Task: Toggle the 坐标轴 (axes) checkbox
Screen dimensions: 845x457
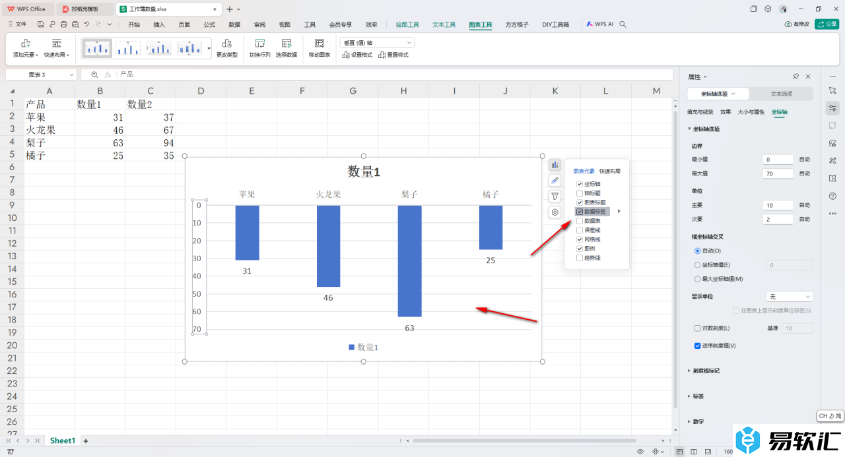Action: (580, 184)
